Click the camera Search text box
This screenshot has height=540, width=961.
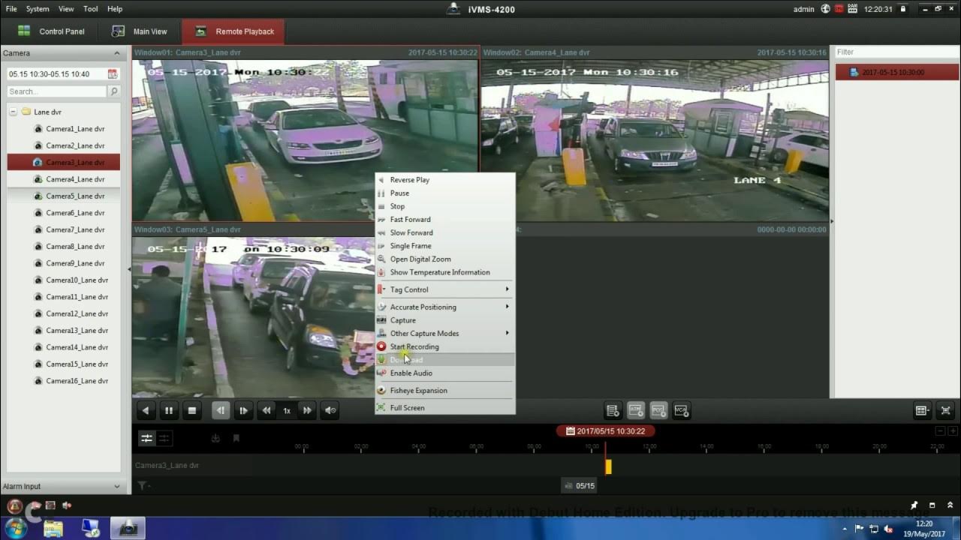(56, 91)
